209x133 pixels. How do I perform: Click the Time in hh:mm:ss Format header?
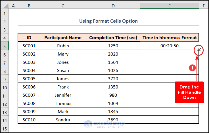pos(169,37)
